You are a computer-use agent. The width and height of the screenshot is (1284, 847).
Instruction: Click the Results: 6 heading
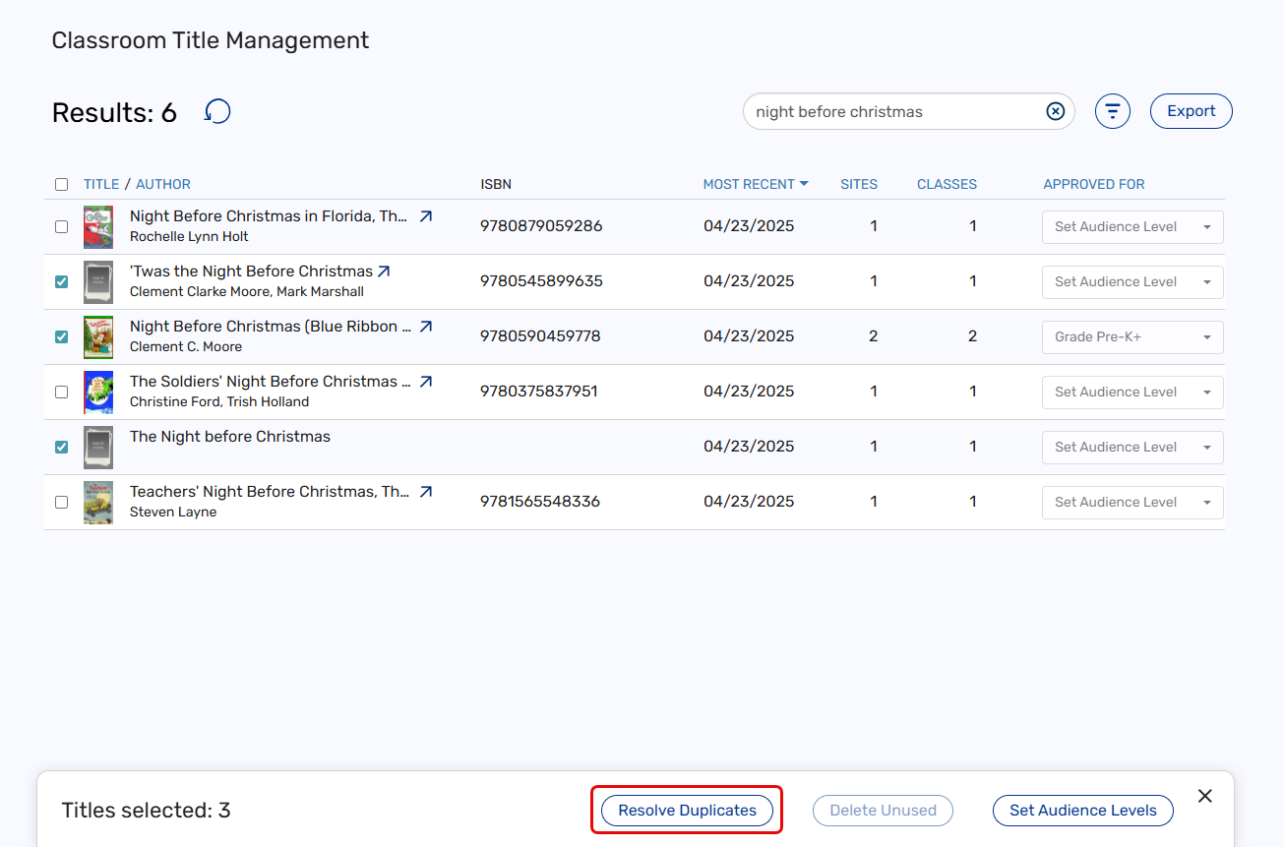(x=114, y=113)
